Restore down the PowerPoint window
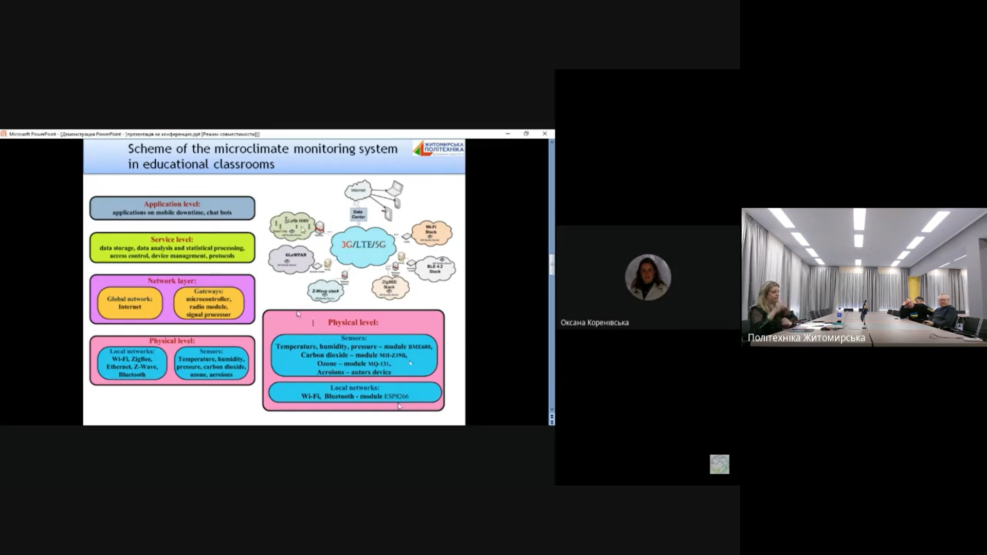 point(526,134)
